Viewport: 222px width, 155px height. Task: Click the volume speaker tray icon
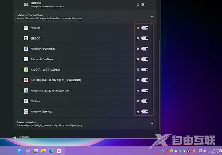tap(205, 151)
